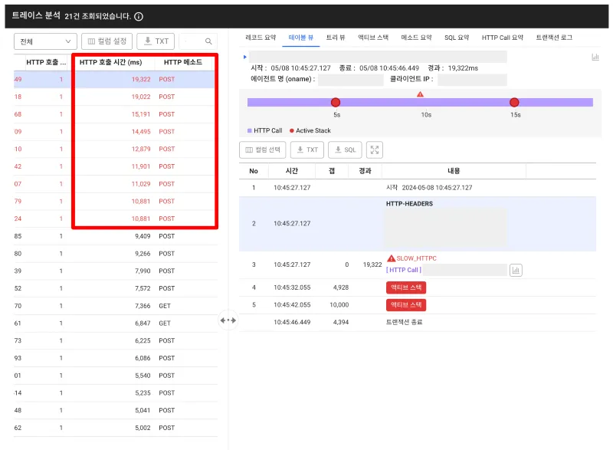Go to the SQL 요약 tab

(456, 38)
